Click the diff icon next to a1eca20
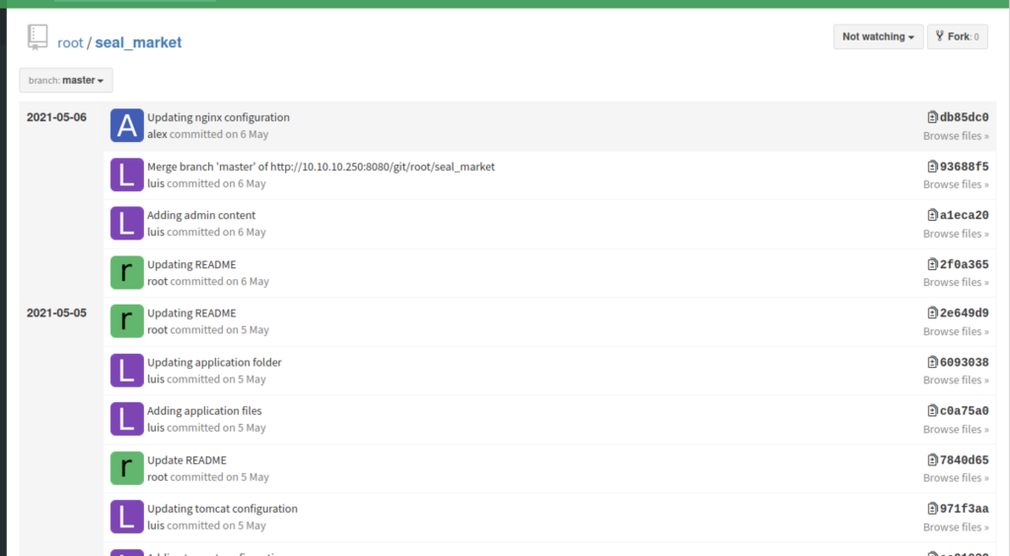The width and height of the screenshot is (1010, 556). (x=932, y=215)
